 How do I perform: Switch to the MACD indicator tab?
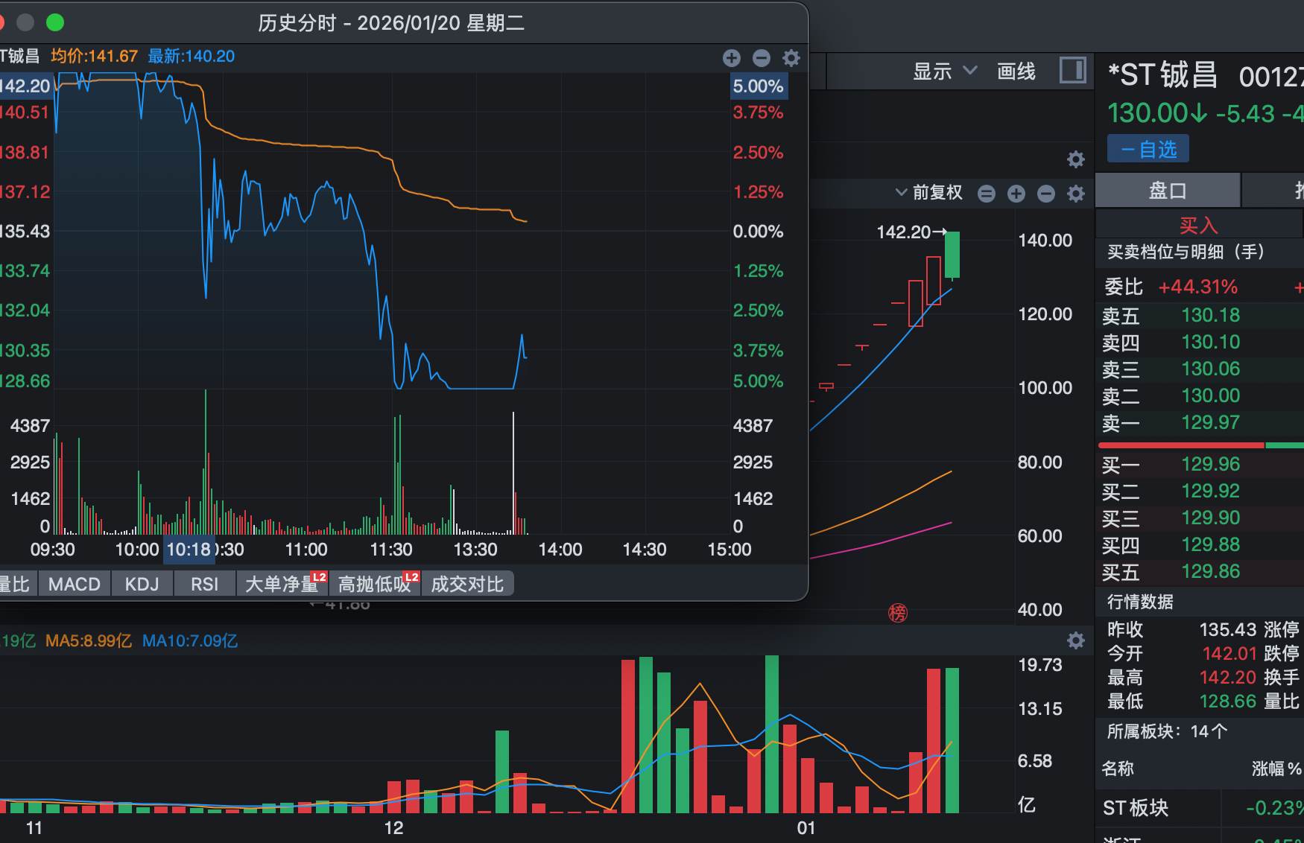[74, 584]
